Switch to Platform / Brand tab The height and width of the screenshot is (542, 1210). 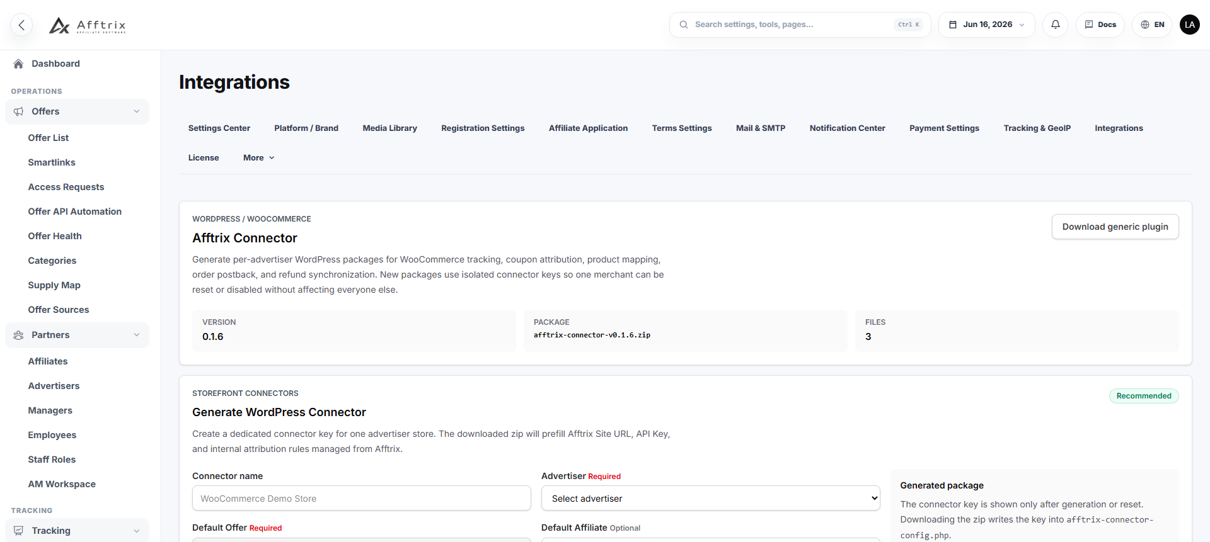click(306, 128)
